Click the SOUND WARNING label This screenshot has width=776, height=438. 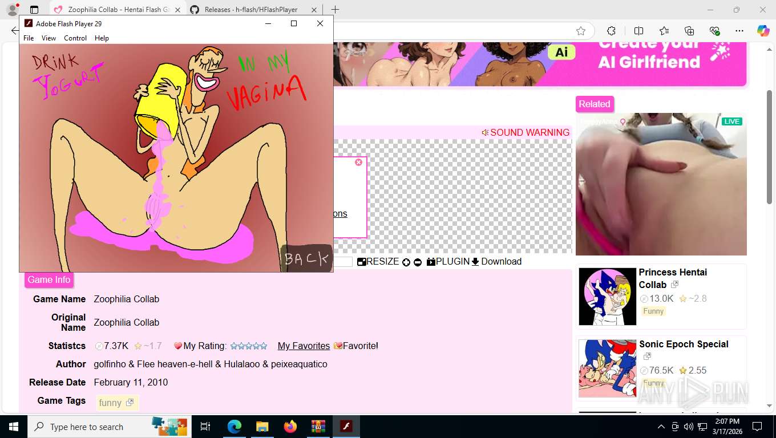[x=526, y=132]
